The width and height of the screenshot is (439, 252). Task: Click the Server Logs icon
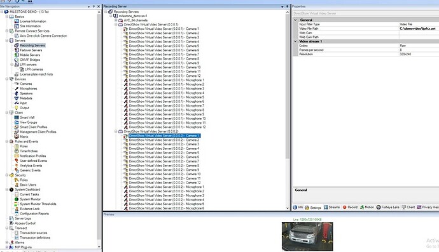pyautogui.click(x=11, y=218)
